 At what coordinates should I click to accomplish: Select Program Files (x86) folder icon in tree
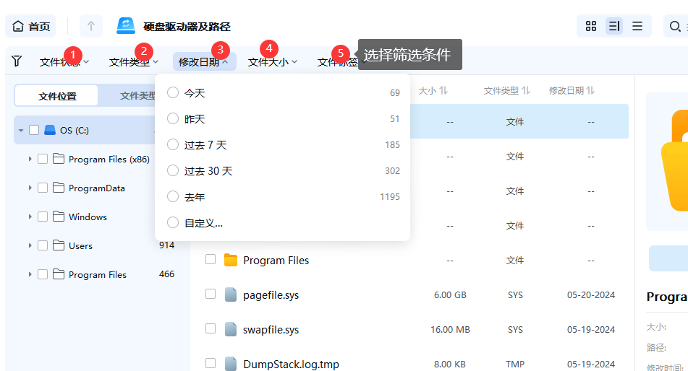coord(59,159)
